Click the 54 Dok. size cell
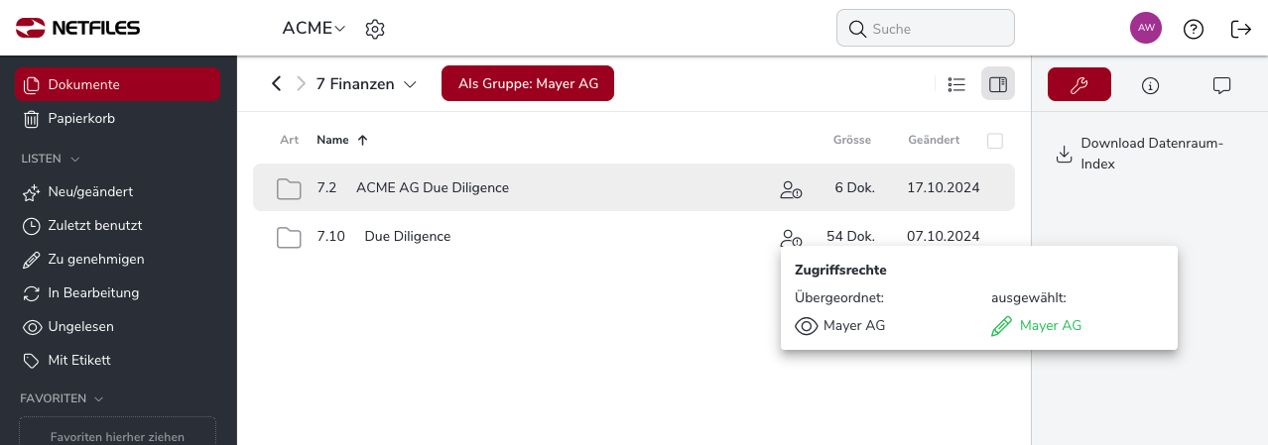 point(850,236)
